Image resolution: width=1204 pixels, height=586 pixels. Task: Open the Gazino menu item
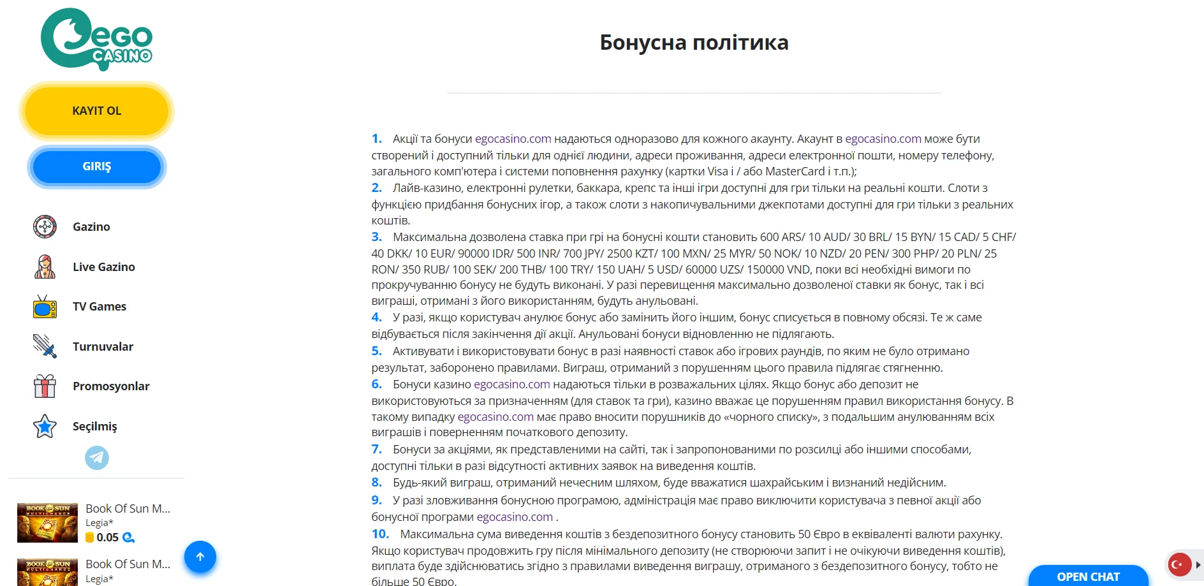pyautogui.click(x=91, y=227)
